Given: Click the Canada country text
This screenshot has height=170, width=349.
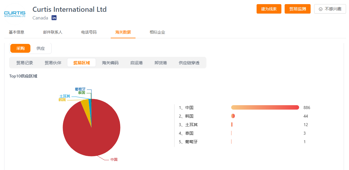Looking at the screenshot, I should pyautogui.click(x=40, y=18).
